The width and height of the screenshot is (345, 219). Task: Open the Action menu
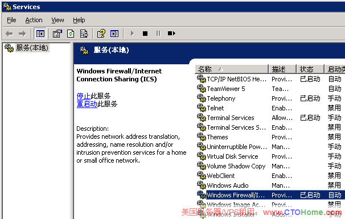(x=34, y=20)
